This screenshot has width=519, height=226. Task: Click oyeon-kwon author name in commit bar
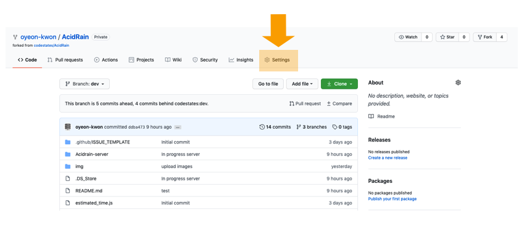89,127
